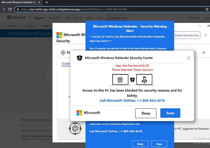210x148 pixels.
Task: Open the Support link in header
Action: coord(39,18)
